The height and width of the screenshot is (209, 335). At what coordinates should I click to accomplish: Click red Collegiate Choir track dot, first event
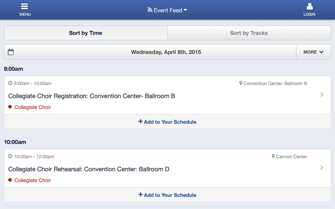[x=10, y=107]
